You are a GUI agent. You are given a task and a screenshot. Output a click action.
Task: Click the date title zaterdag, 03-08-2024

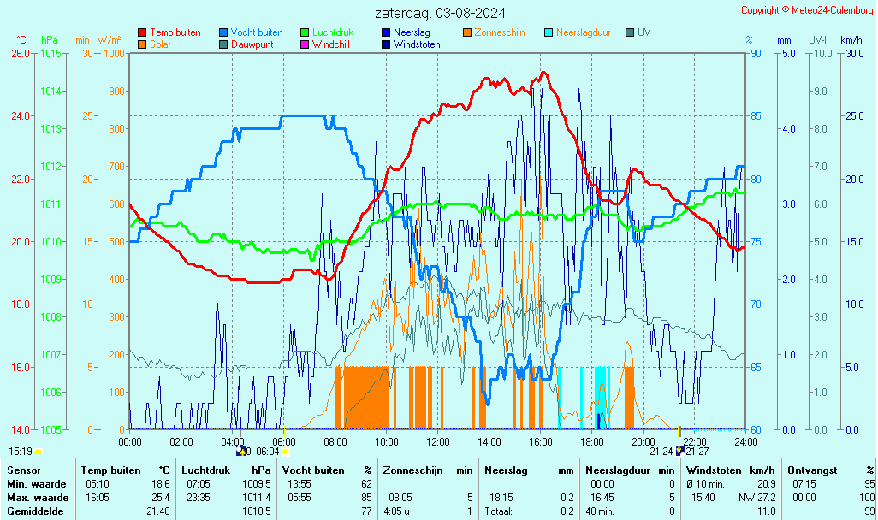coord(439,13)
